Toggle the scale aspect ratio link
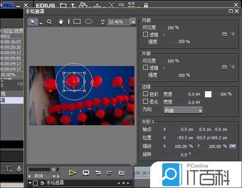This screenshot has height=188, width=242. coord(232,146)
